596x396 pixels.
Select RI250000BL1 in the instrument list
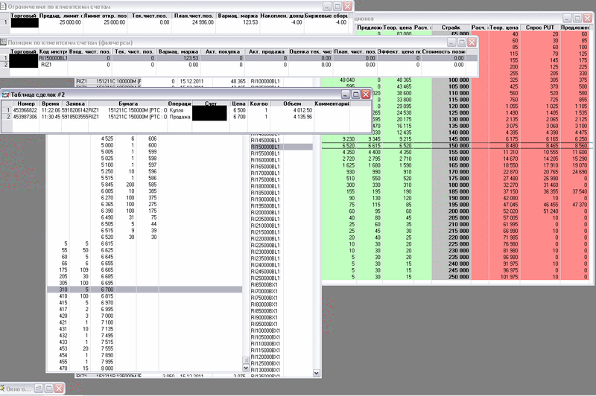point(265,278)
